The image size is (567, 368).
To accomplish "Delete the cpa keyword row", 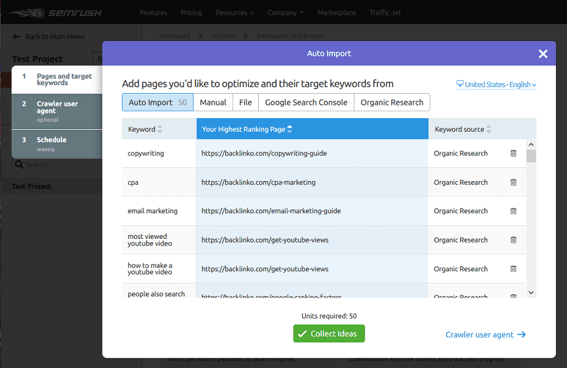I will 513,182.
